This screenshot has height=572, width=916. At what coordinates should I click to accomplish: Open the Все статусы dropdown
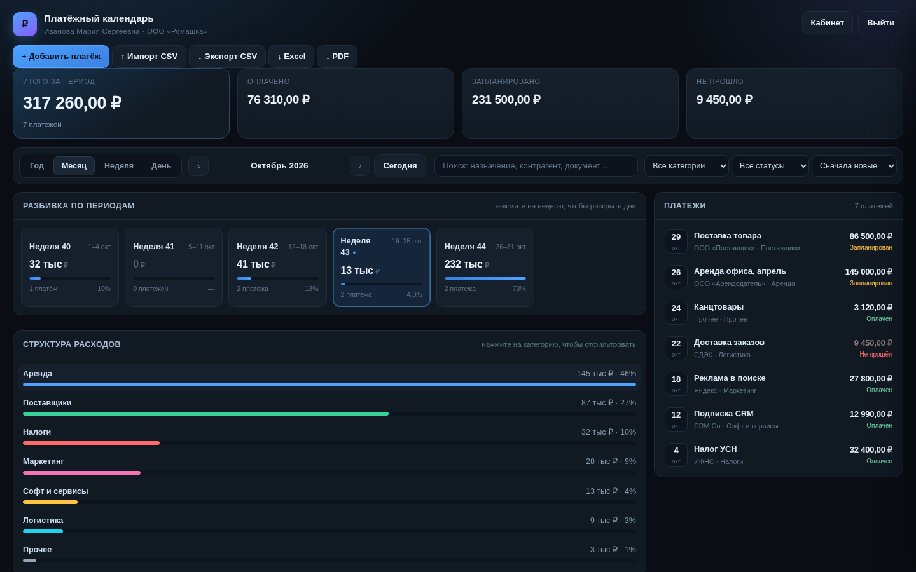(x=770, y=166)
